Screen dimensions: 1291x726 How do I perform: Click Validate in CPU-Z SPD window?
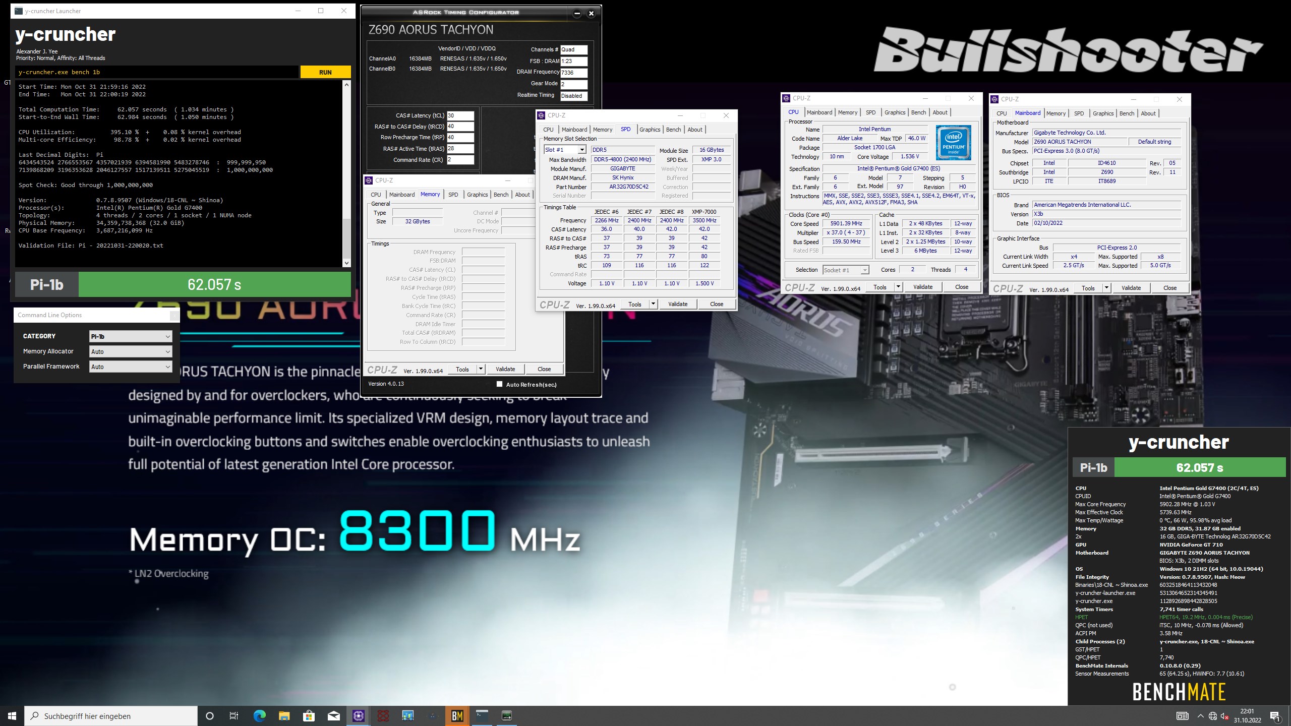point(677,304)
